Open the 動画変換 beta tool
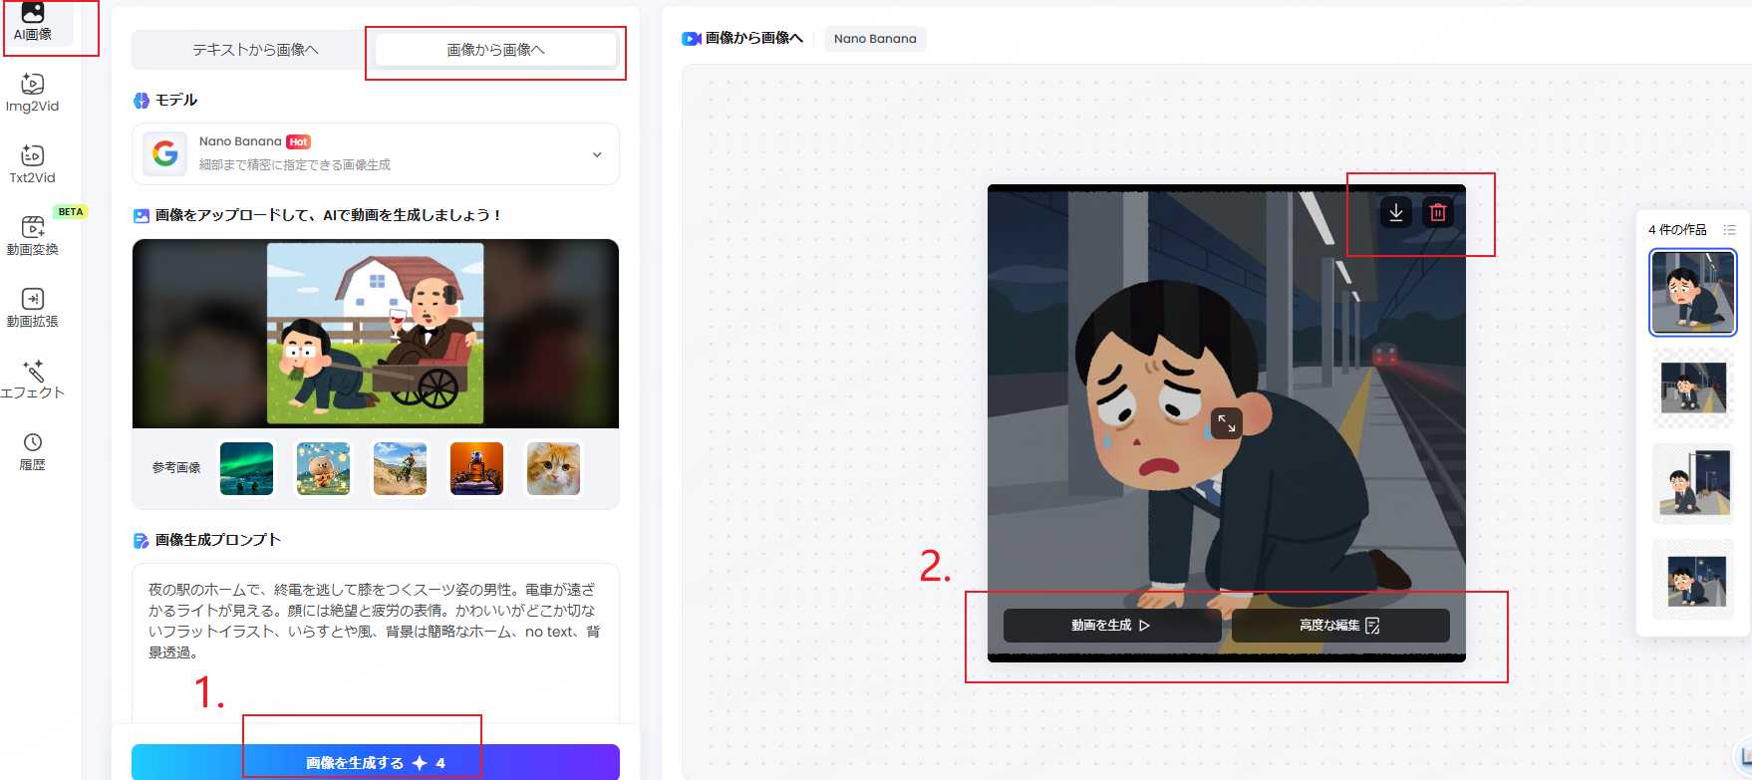 tap(33, 237)
